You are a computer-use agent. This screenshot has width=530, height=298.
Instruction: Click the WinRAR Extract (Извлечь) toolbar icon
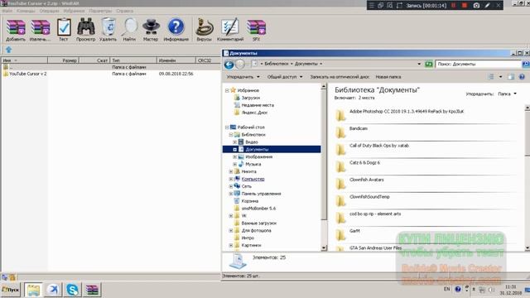tap(40, 30)
